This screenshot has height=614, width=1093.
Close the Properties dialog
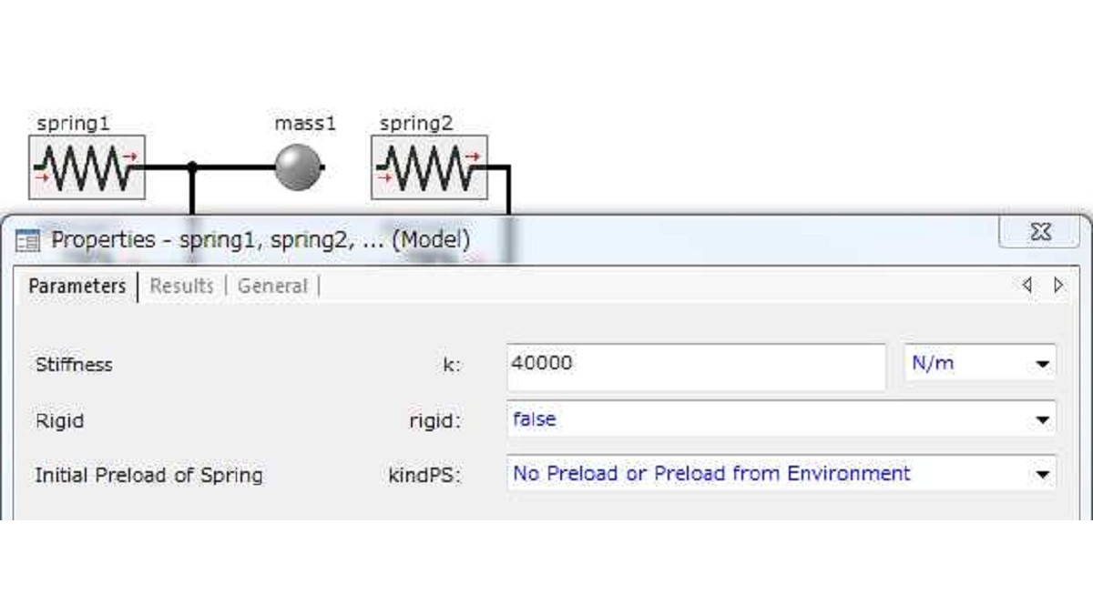click(1039, 232)
